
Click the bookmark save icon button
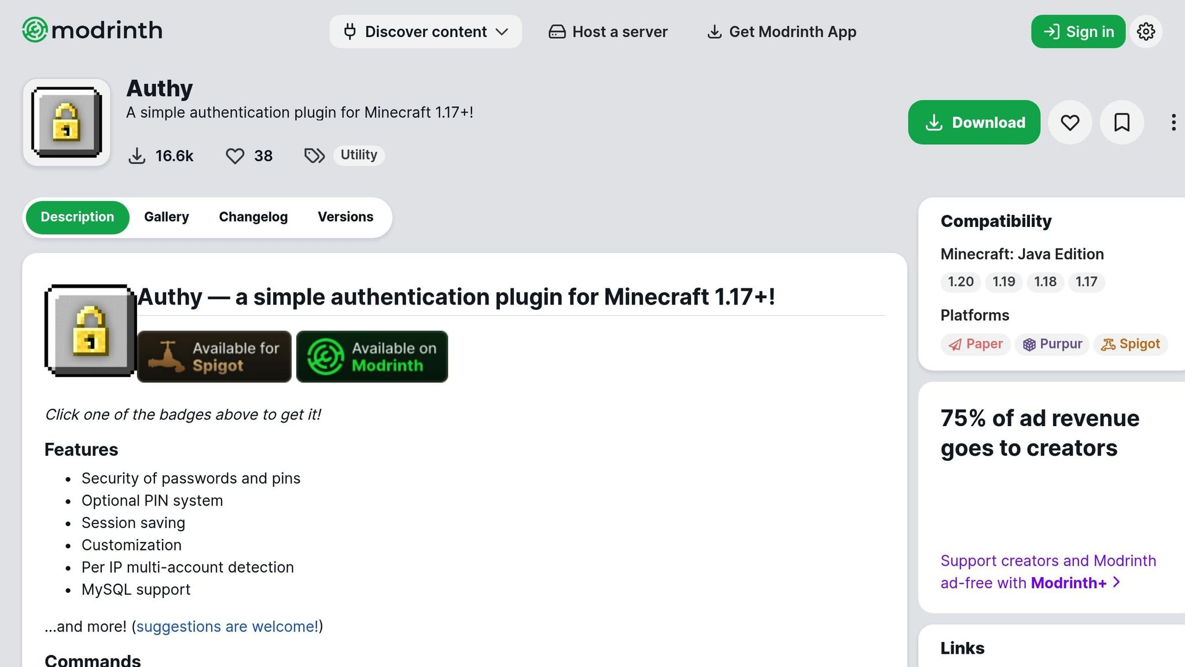pyautogui.click(x=1122, y=122)
